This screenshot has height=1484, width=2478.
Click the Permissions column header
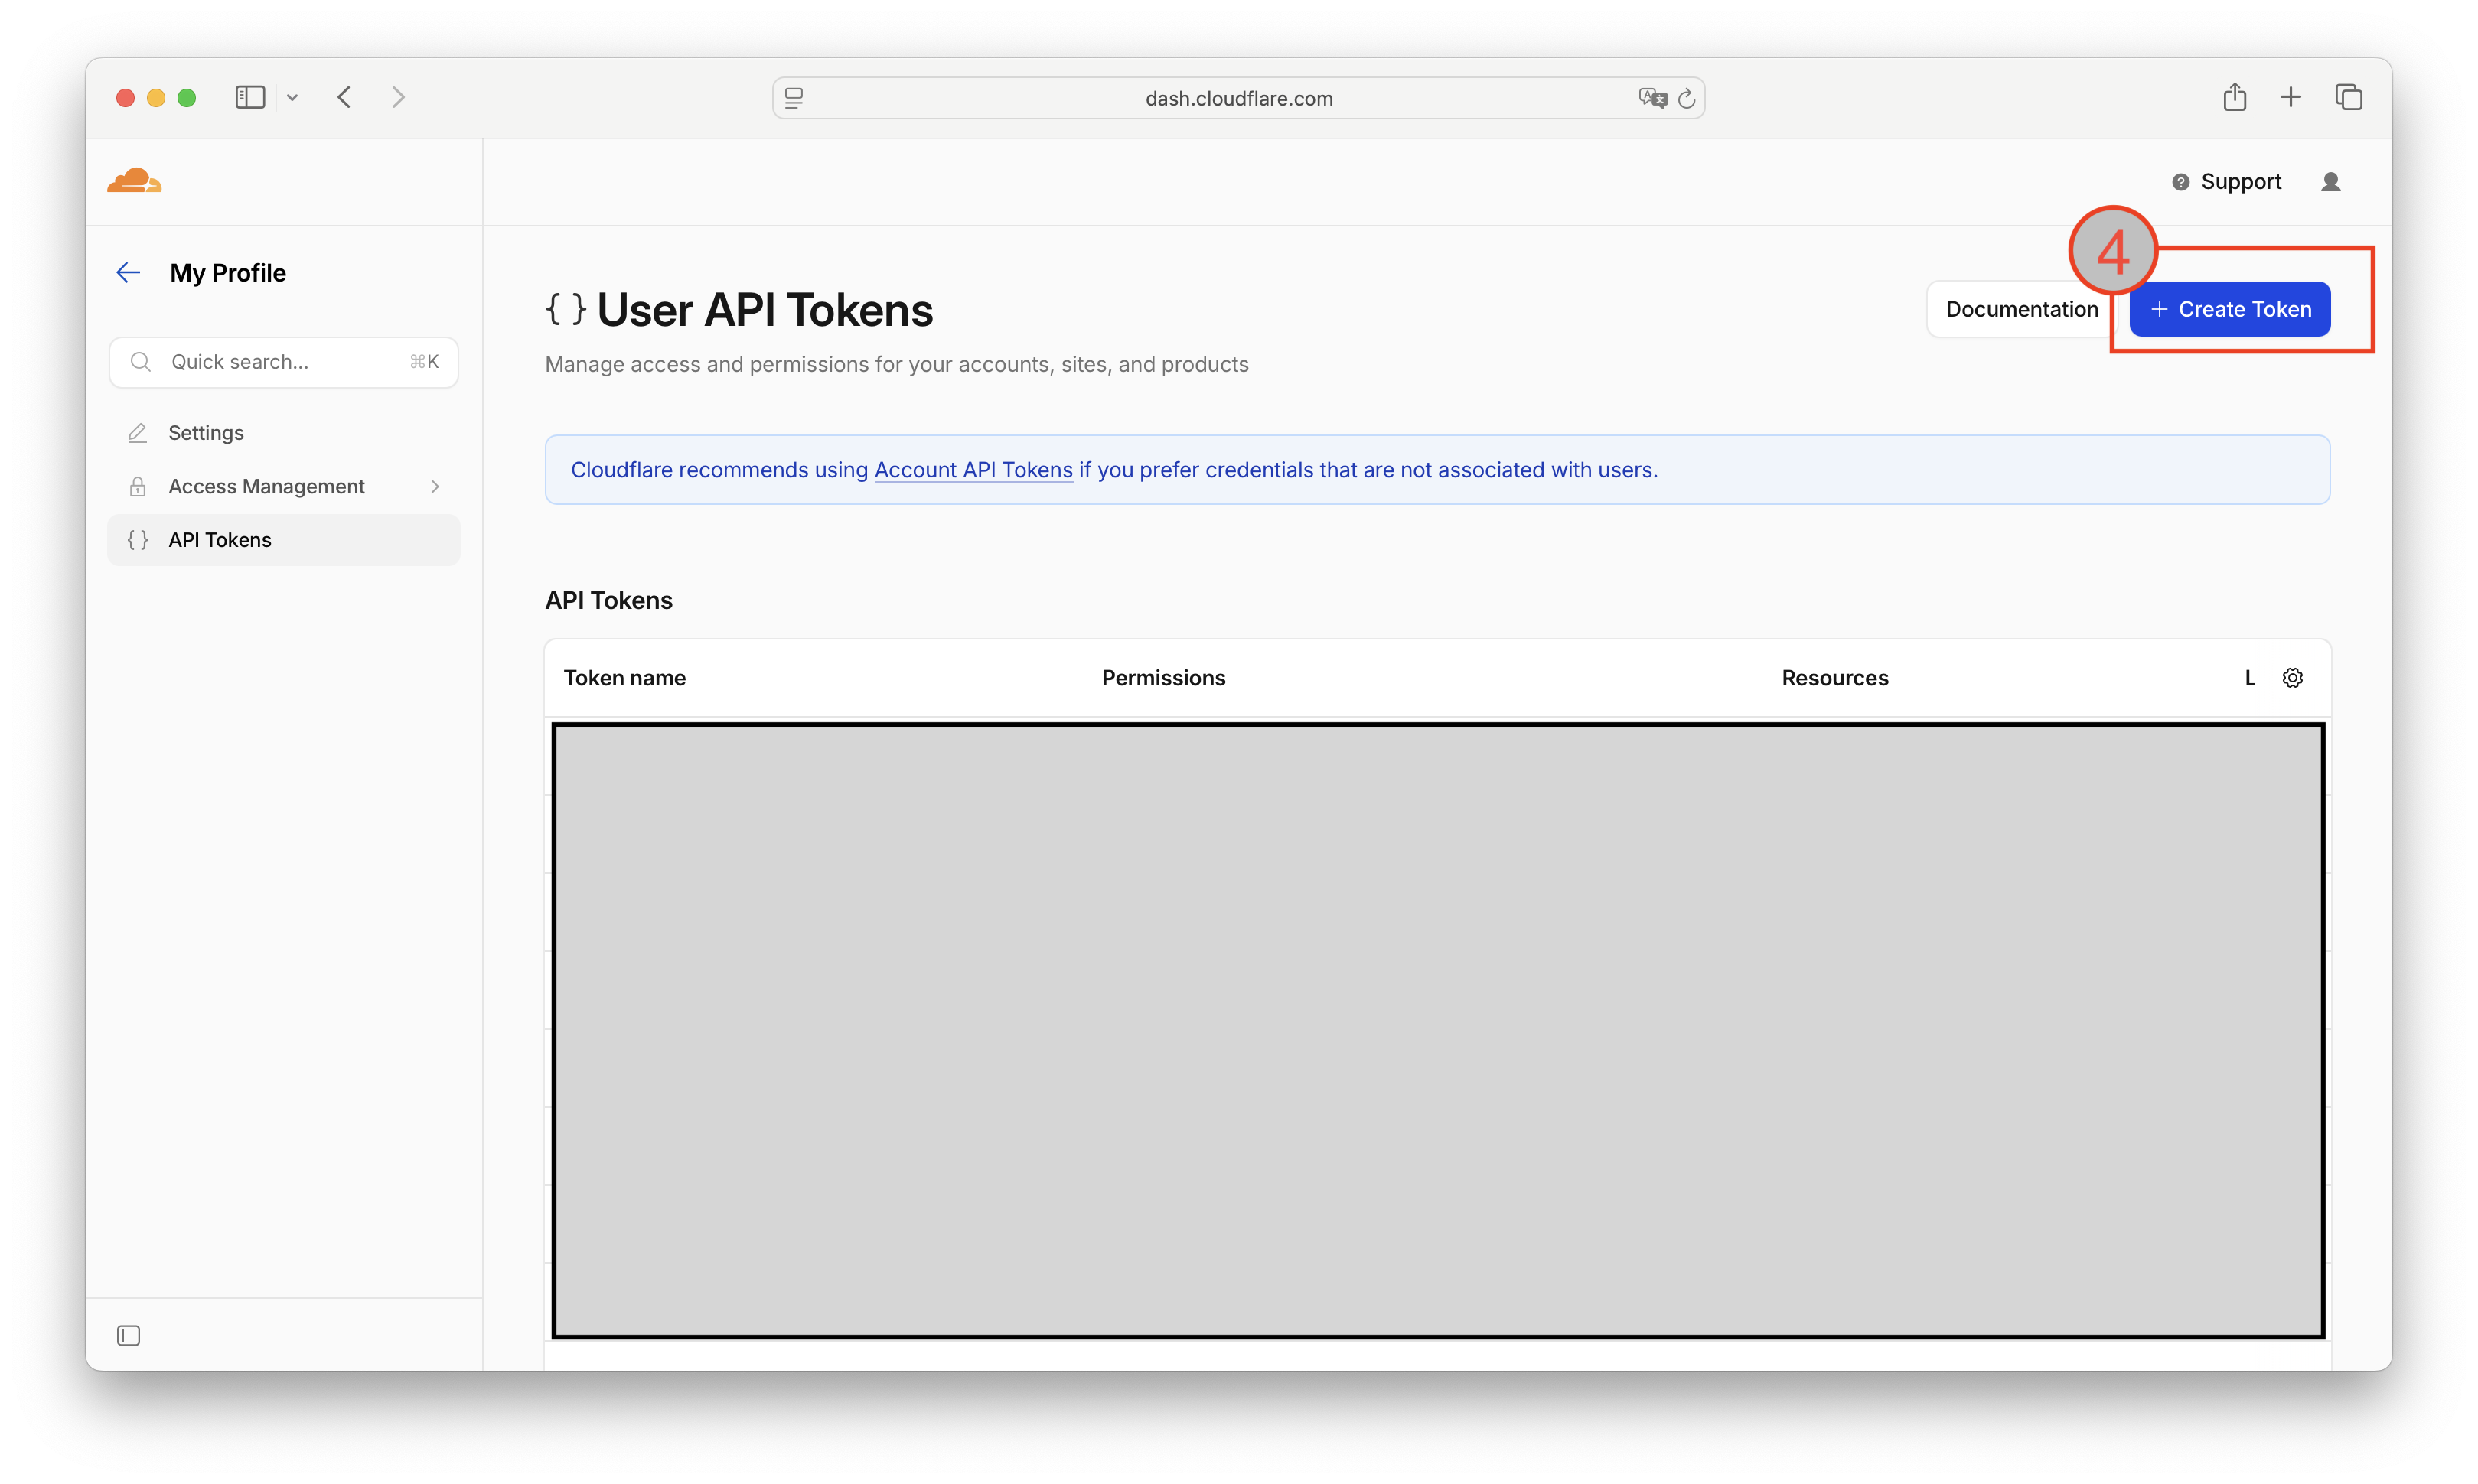tap(1163, 678)
